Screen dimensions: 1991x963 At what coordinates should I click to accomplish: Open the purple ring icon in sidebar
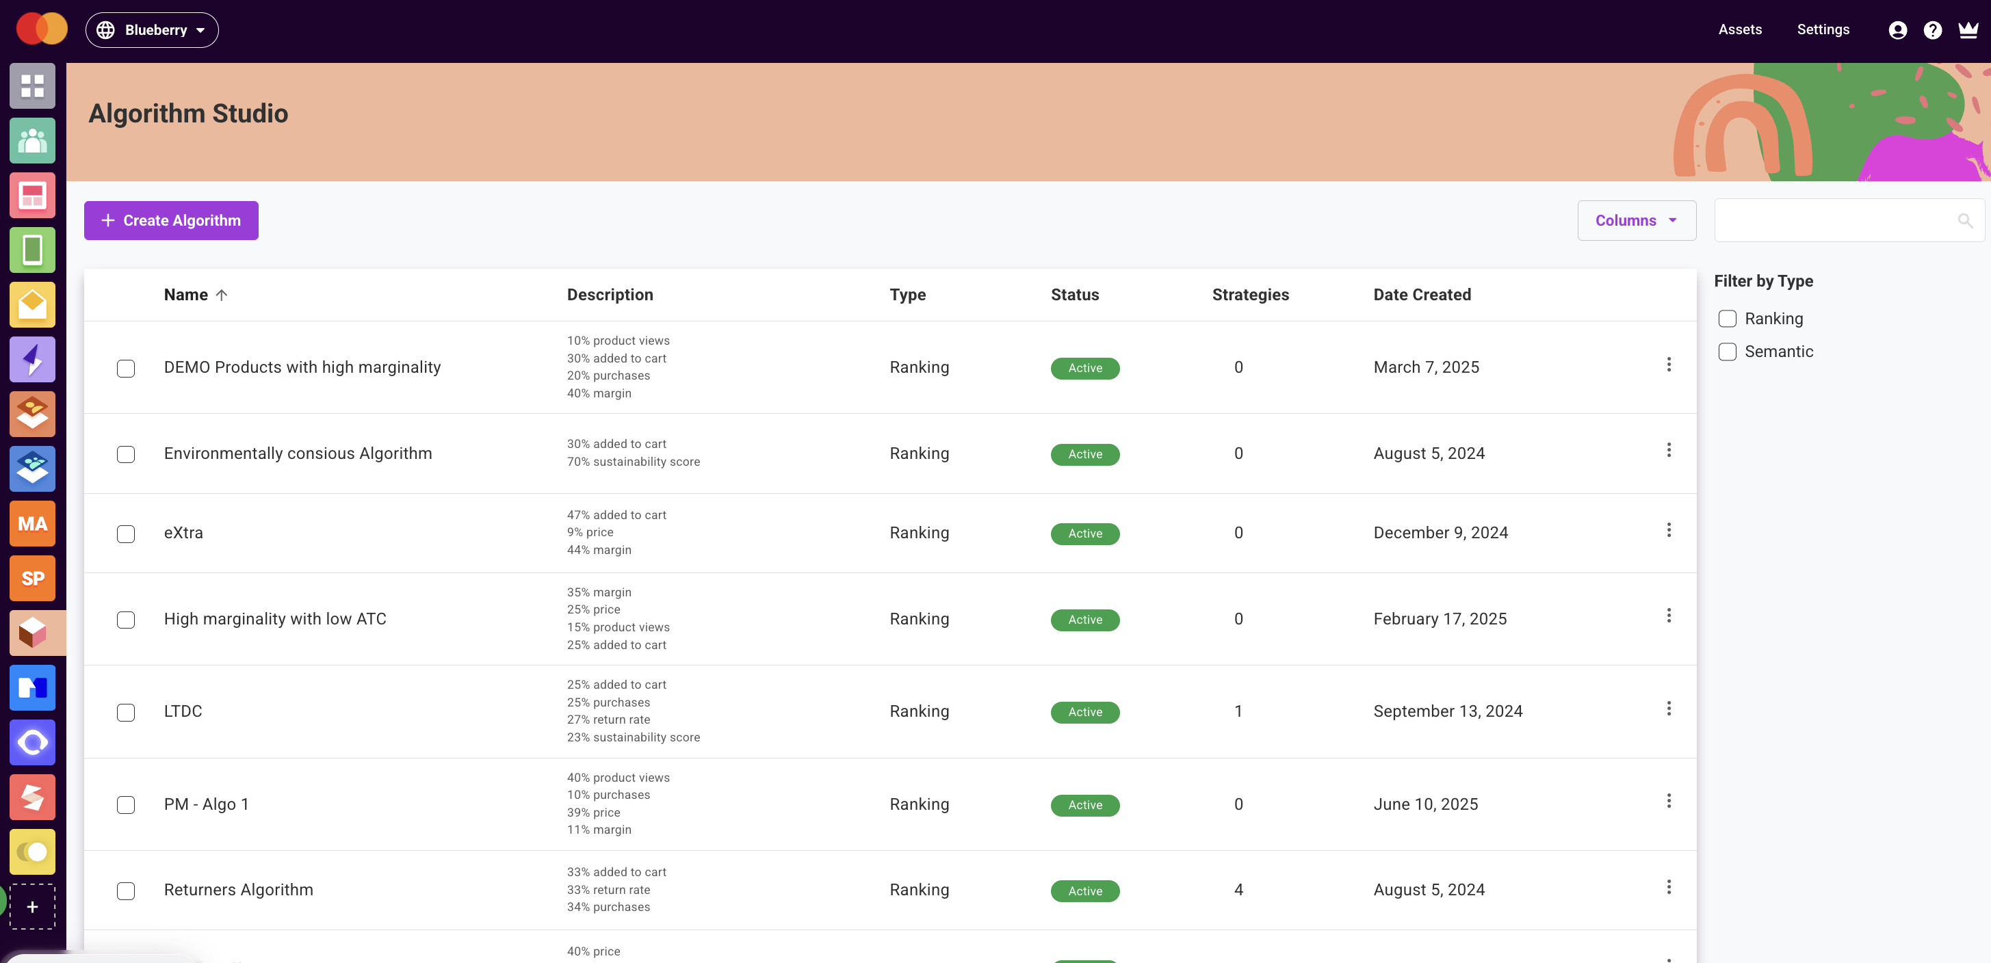click(32, 743)
